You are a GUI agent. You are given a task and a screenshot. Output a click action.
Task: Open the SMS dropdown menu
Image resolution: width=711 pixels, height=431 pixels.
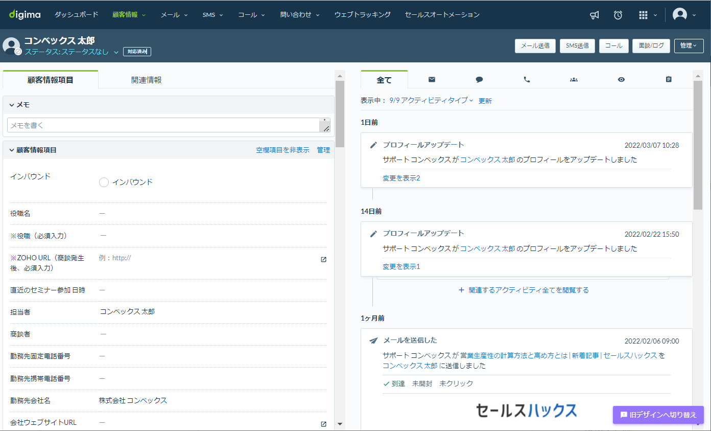212,15
